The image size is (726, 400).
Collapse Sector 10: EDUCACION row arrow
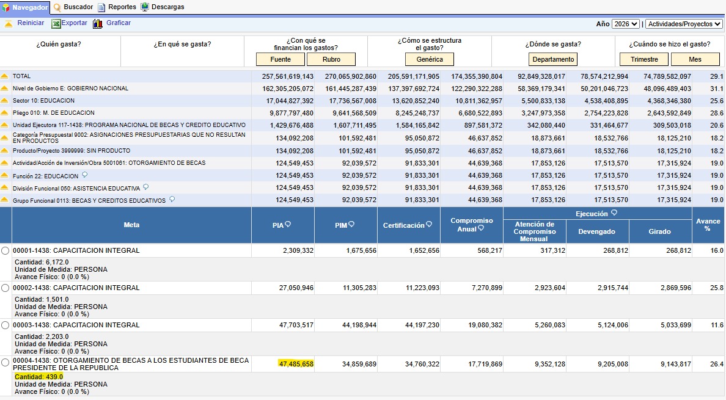point(5,101)
